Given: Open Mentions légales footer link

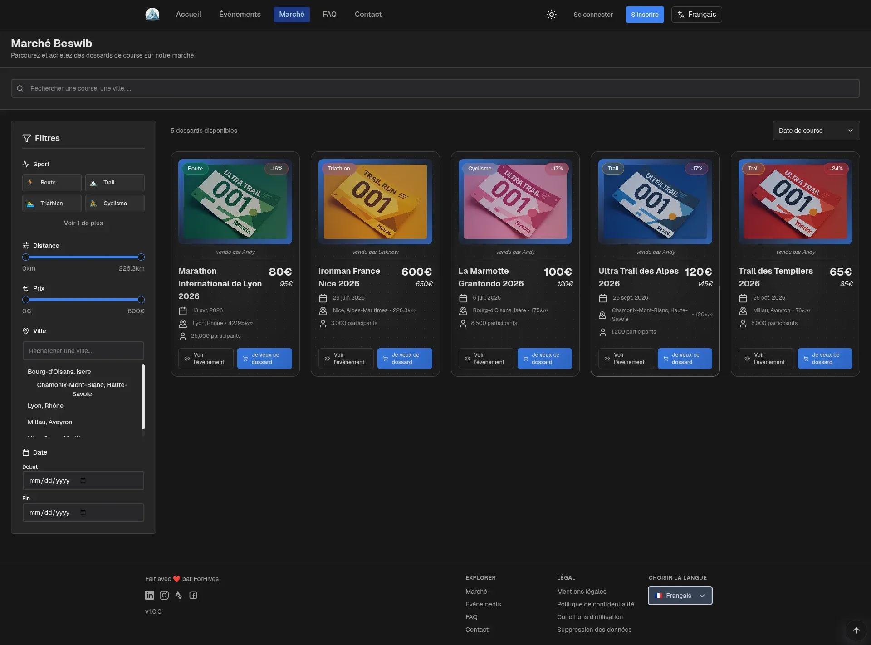Looking at the screenshot, I should point(582,592).
